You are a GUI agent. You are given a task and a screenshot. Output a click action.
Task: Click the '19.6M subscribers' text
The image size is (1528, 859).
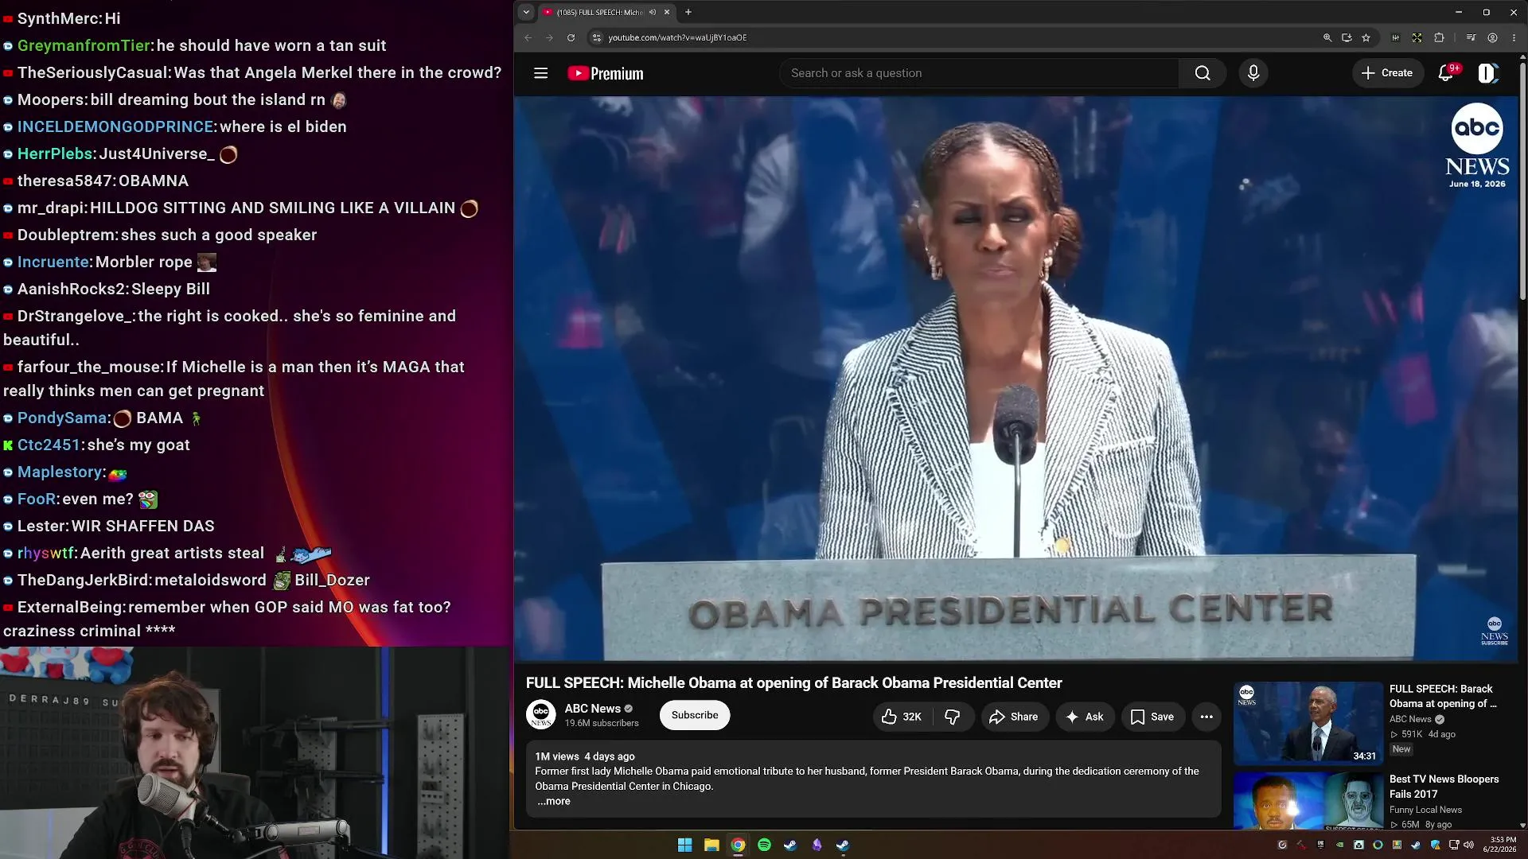[x=602, y=723]
